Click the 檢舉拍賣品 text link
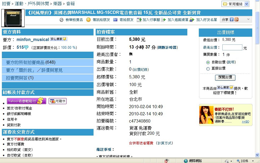This screenshot has height=163, width=260. [74, 20]
